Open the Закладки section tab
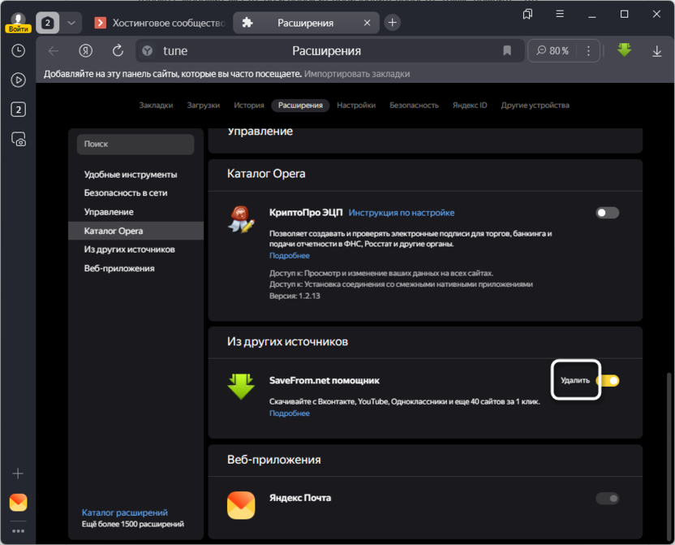The image size is (675, 545). pos(156,105)
